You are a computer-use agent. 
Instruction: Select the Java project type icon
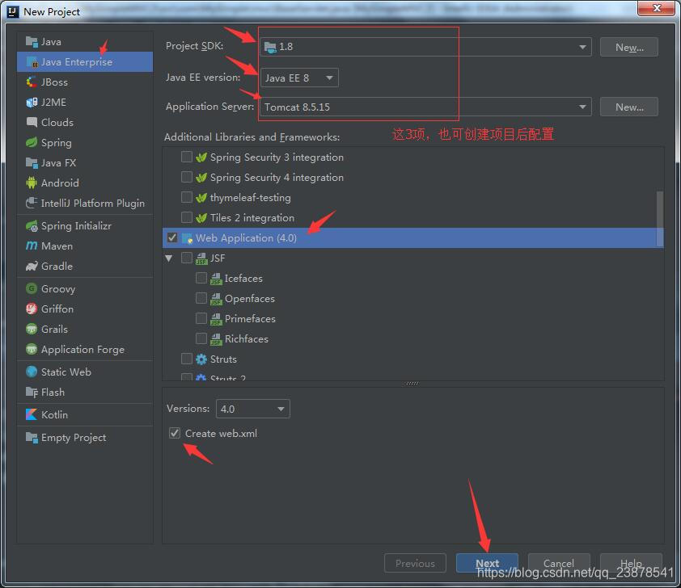point(32,42)
